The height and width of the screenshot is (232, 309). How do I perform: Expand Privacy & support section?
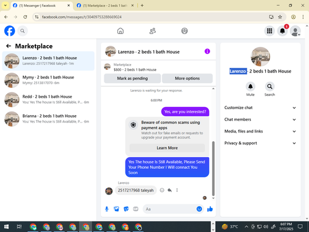click(260, 143)
